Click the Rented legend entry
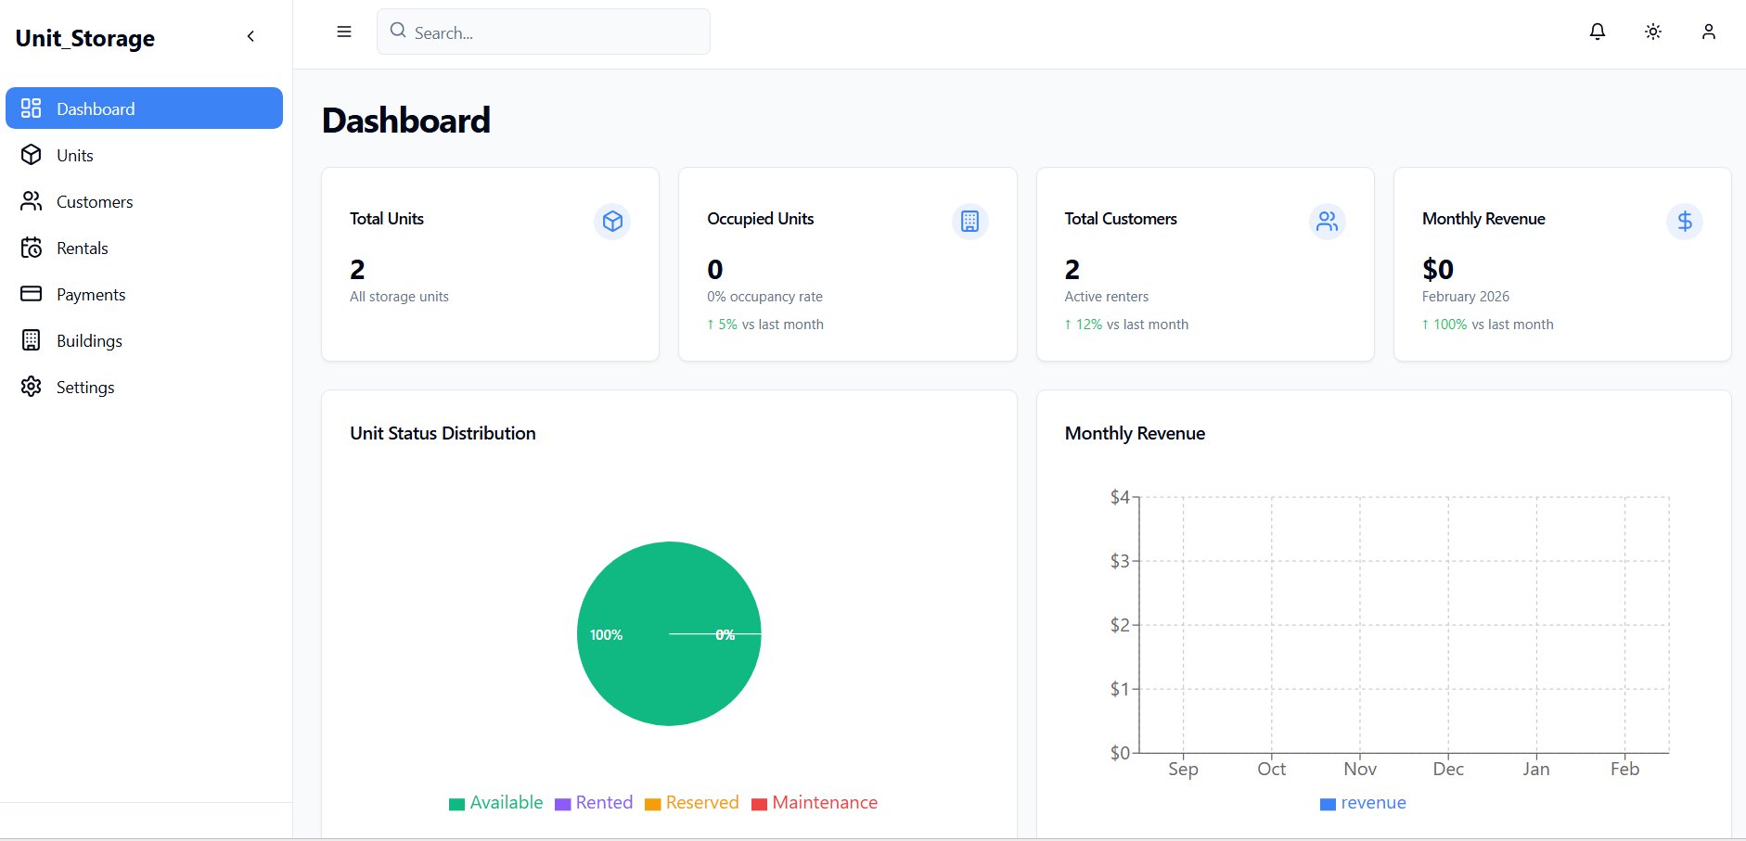Viewport: 1746px width, 841px height. tap(594, 802)
